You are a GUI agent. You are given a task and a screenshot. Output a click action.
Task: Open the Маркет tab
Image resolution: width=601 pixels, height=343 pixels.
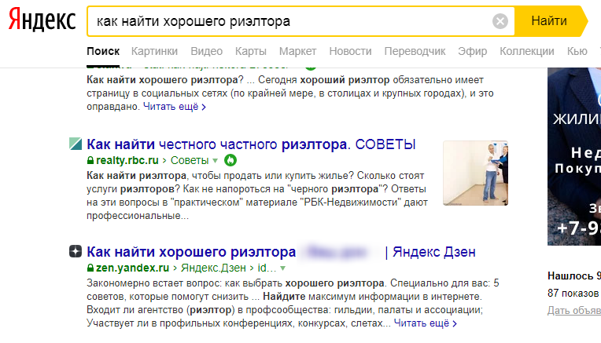298,51
